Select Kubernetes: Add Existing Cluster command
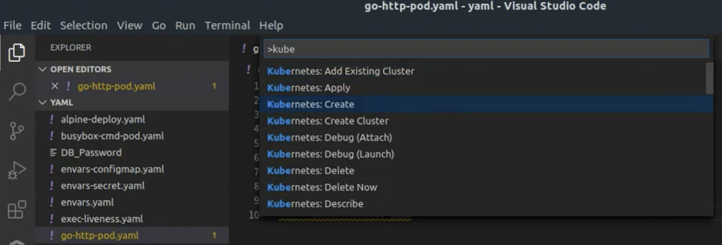This screenshot has width=722, height=245. click(x=483, y=71)
